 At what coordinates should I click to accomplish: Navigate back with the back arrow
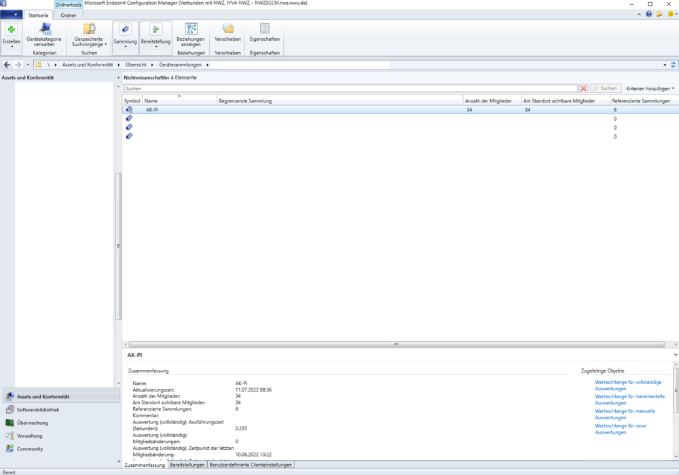(x=7, y=64)
